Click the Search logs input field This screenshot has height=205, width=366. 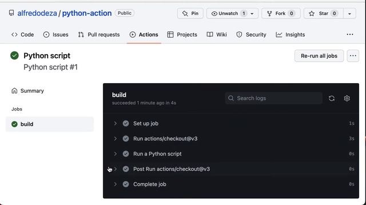274,98
